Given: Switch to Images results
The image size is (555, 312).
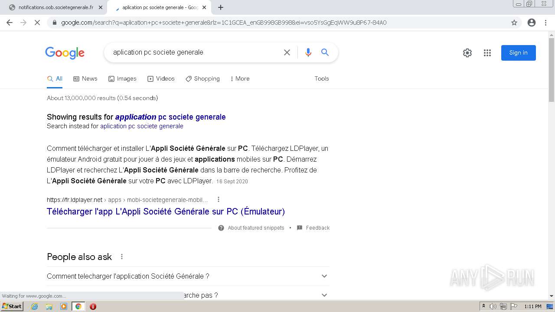Looking at the screenshot, I should (x=122, y=79).
